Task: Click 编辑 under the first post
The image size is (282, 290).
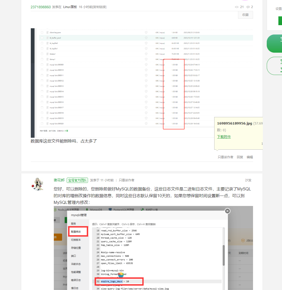Action: tap(250, 157)
